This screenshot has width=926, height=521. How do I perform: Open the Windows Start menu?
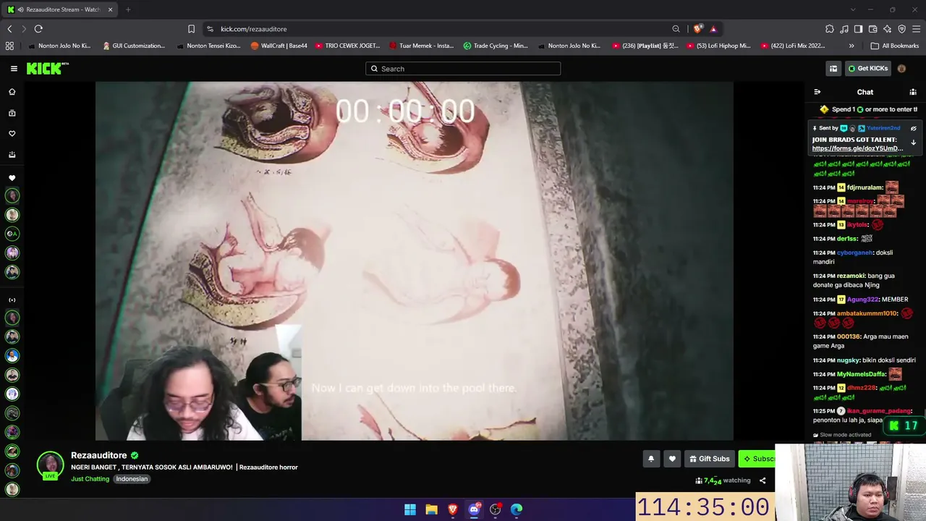[410, 509]
